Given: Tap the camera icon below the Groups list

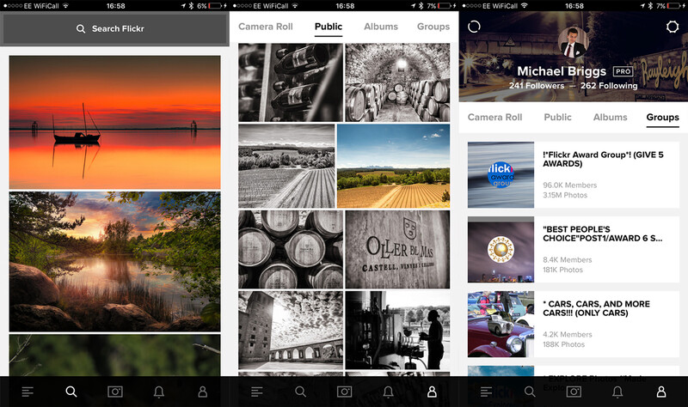Looking at the screenshot, I should point(574,392).
